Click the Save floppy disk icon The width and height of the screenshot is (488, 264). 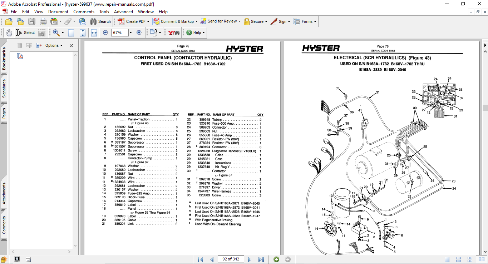(x=32, y=21)
